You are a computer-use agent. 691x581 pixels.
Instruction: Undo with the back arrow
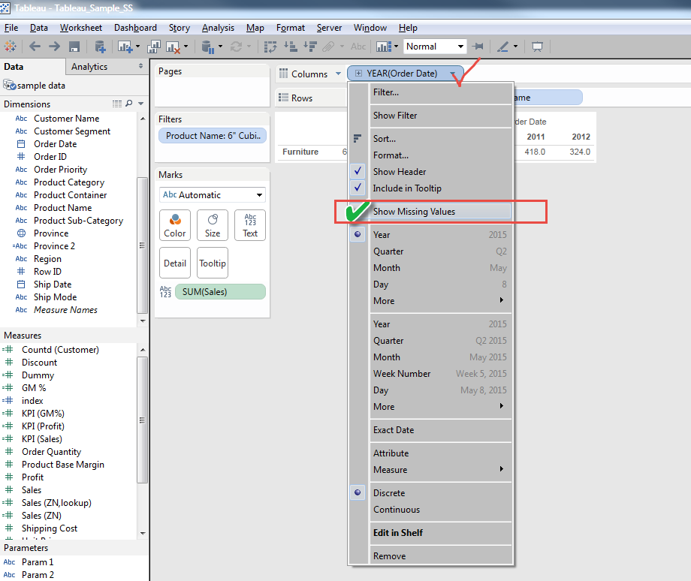[35, 47]
